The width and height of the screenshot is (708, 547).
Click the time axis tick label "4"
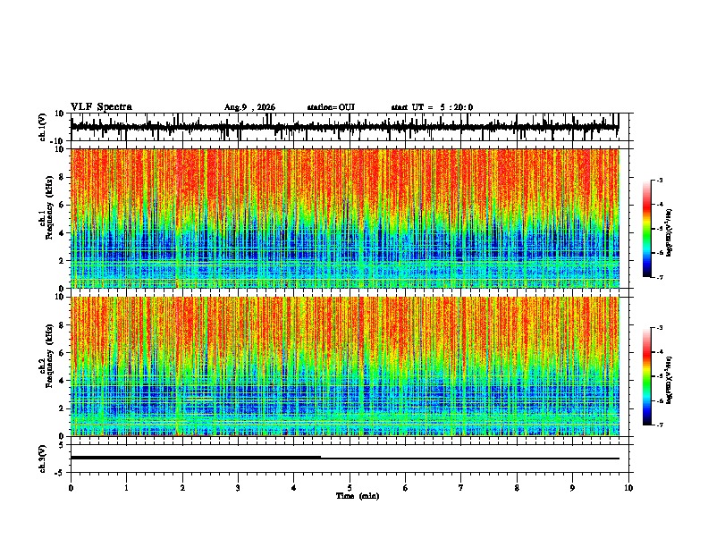[x=294, y=488]
